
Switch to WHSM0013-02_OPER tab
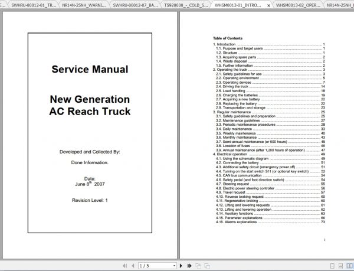point(298,5)
